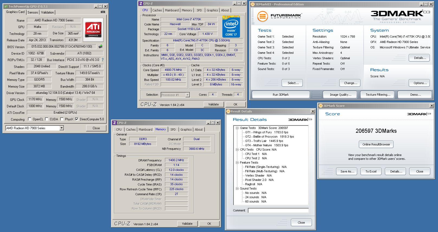Select GT4 - Mother Nature result row

click(267, 145)
